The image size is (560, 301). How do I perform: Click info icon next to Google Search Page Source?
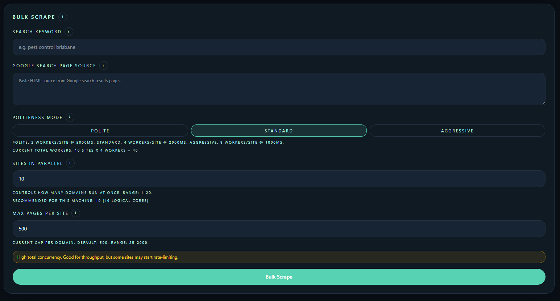(103, 65)
